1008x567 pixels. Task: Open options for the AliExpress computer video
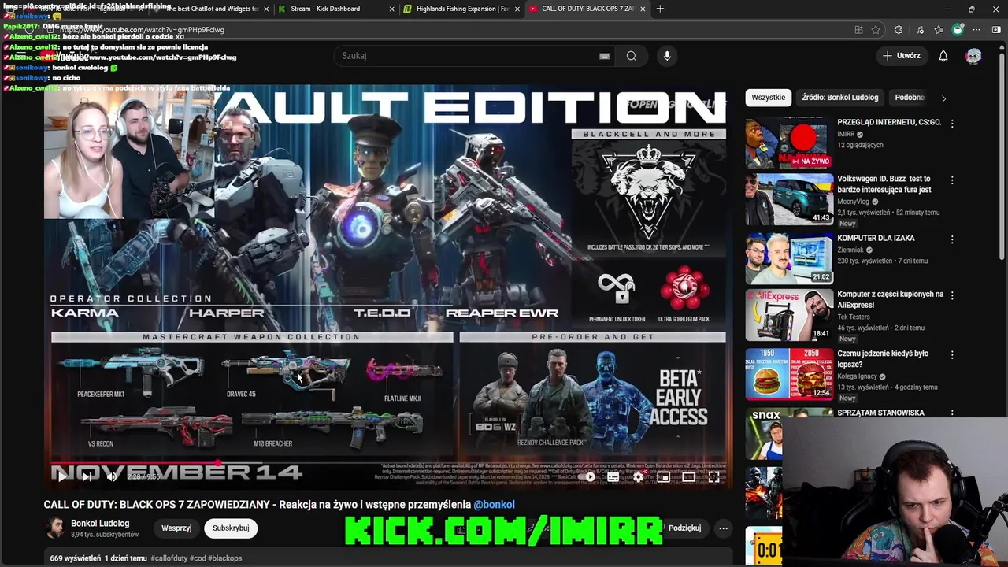coord(952,295)
